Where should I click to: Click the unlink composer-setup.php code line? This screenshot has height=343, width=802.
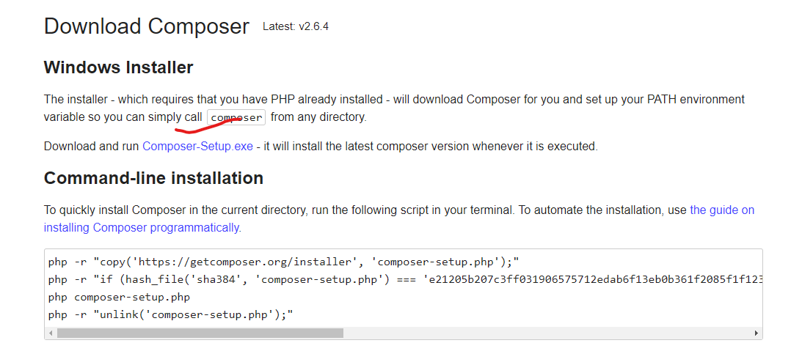tap(171, 314)
